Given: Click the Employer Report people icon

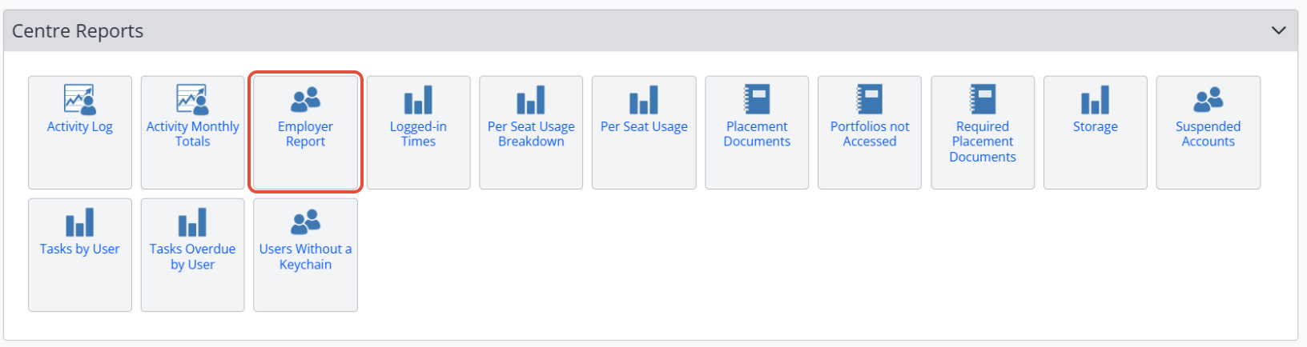Looking at the screenshot, I should [x=305, y=100].
